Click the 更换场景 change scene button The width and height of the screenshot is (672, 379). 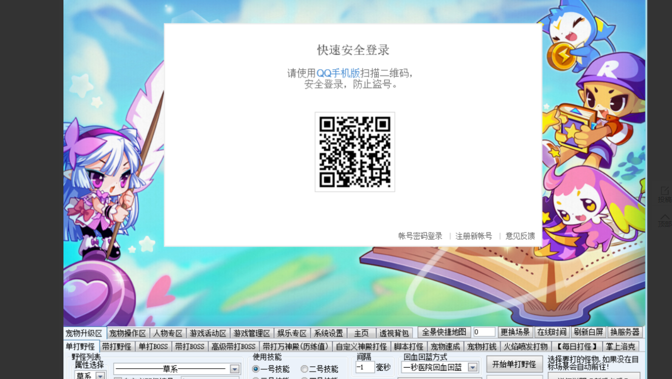516,332
